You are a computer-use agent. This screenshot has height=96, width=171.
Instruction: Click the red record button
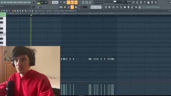coord(50,2)
